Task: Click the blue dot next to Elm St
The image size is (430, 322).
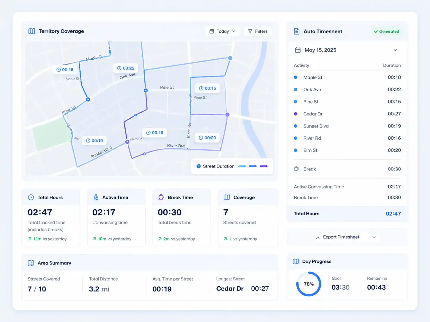Action: coord(295,150)
